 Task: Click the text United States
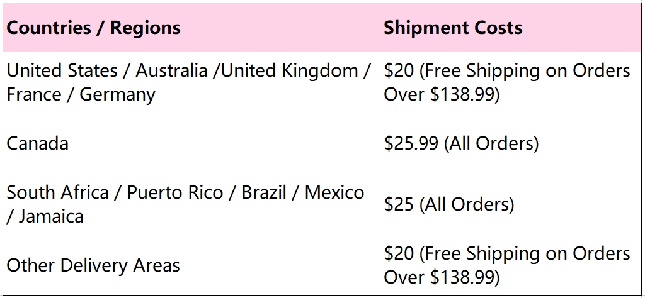pyautogui.click(x=62, y=70)
